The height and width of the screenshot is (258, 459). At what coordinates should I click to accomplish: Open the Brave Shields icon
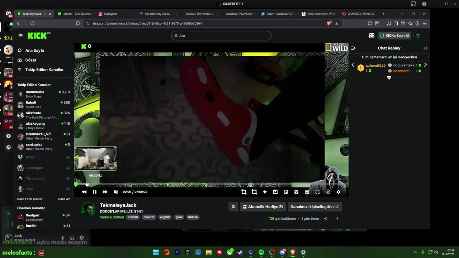coord(329,23)
